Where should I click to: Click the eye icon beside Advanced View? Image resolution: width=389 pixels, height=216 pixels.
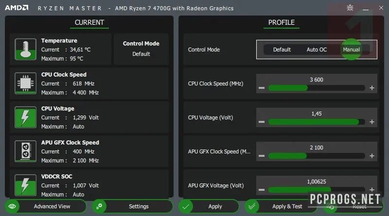click(12, 206)
